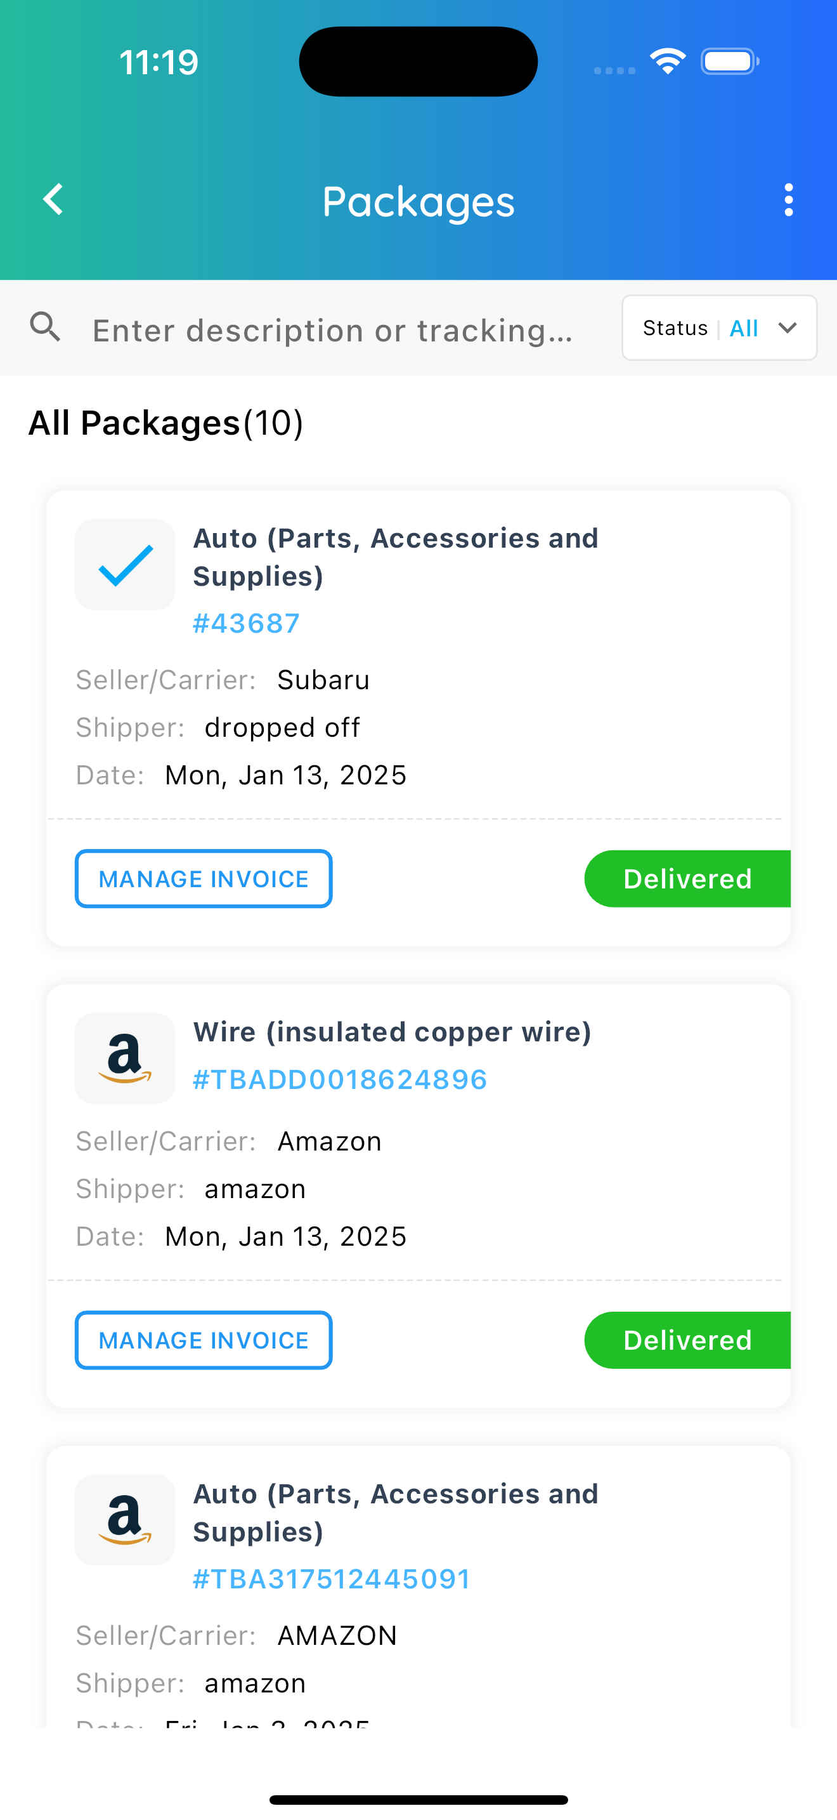Open the three-dot overflow menu
The width and height of the screenshot is (837, 1820).
(788, 200)
